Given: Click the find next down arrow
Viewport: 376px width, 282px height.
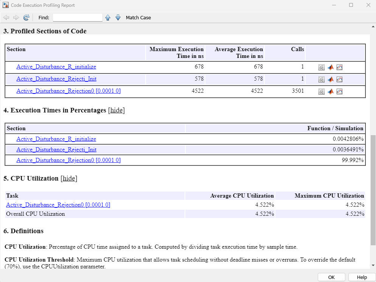Looking at the screenshot, I should pyautogui.click(x=118, y=17).
